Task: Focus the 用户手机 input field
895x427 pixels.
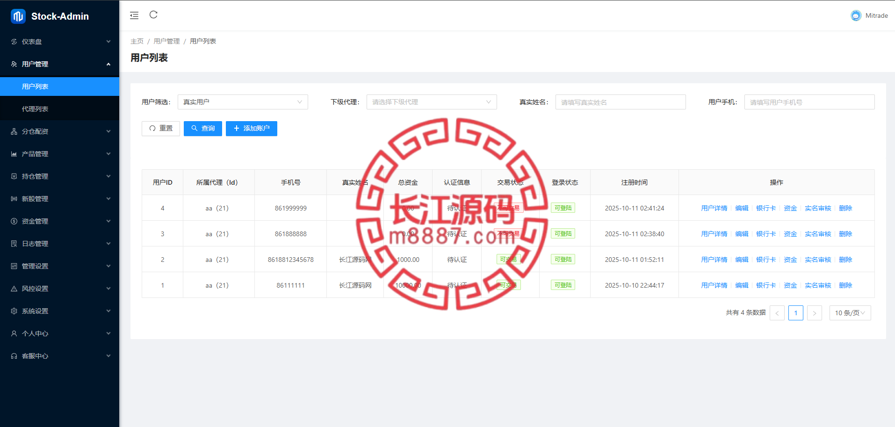Action: [x=809, y=102]
